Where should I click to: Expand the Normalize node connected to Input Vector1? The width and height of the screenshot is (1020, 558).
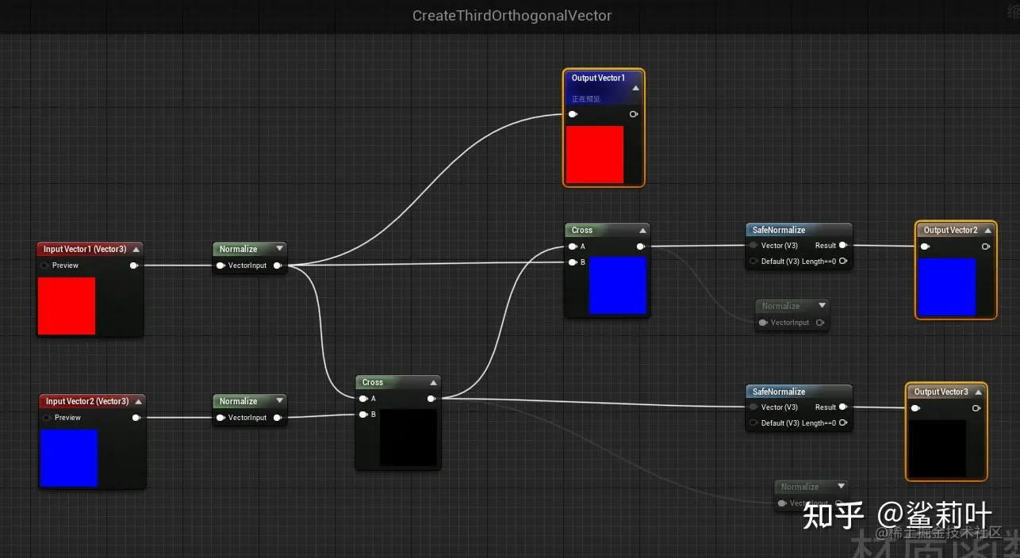point(279,249)
